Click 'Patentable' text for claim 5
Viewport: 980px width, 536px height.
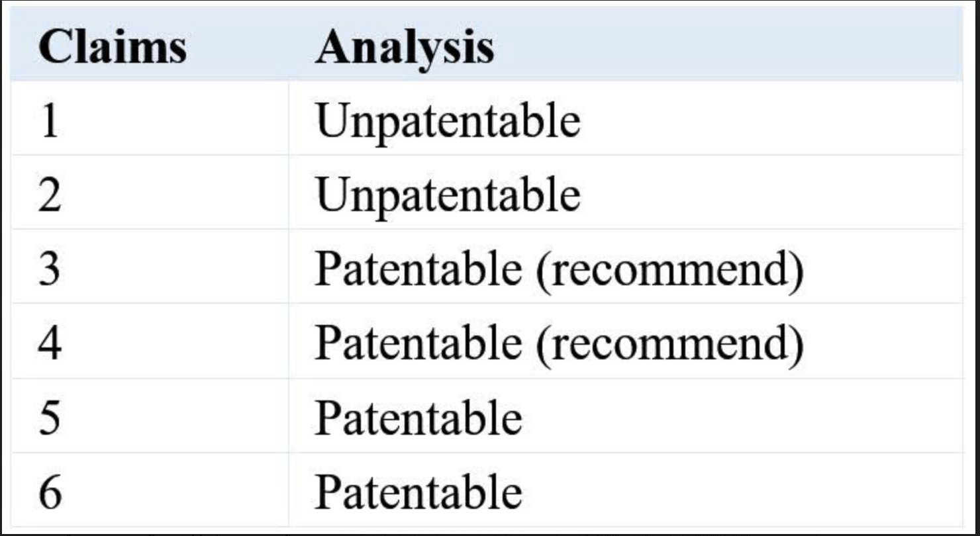tap(418, 418)
